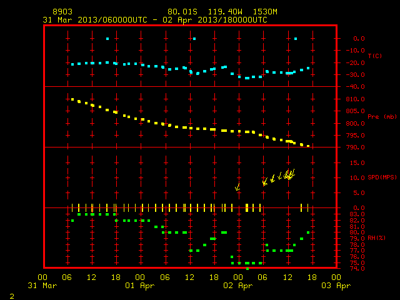This screenshot has width=400, height=300.
Task: Click the 810.0 pressure scale value
Action: (x=356, y=99)
